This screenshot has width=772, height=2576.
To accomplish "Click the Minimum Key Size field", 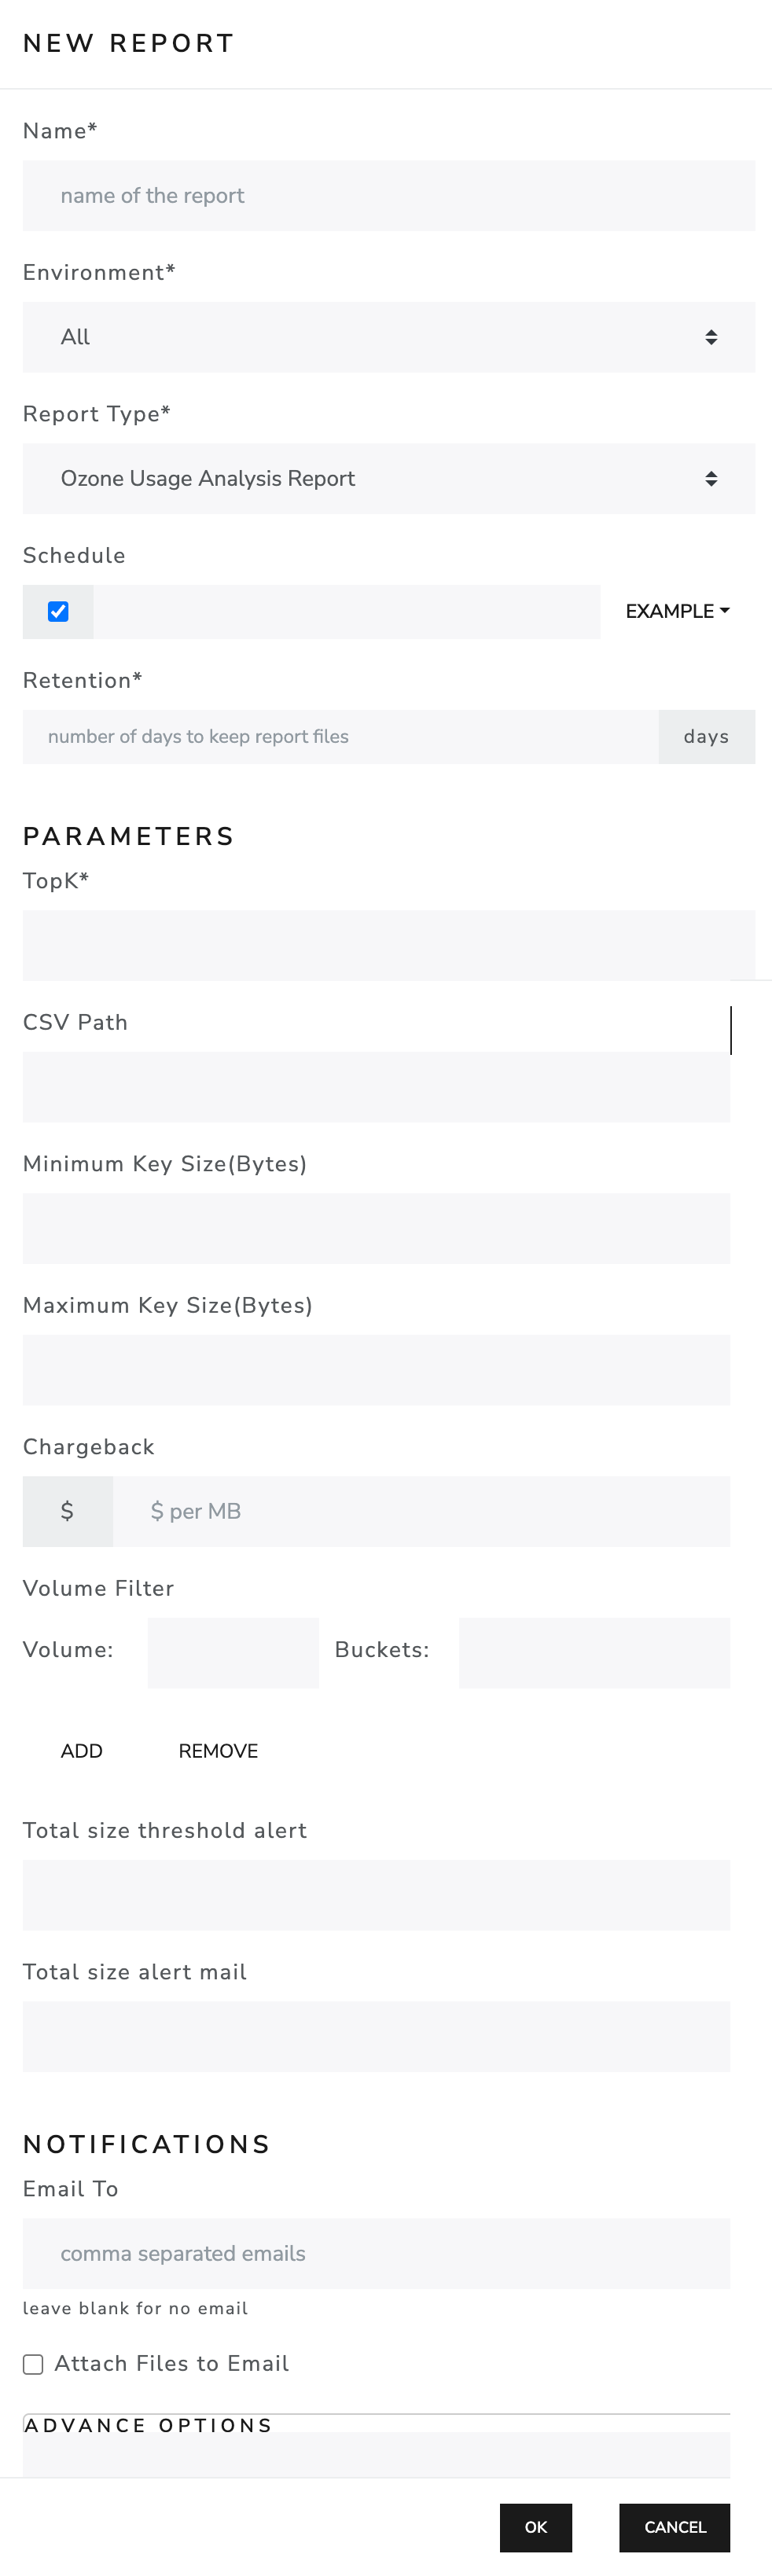I will 376,1229.
